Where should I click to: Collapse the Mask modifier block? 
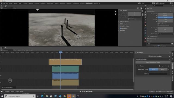click(137, 66)
